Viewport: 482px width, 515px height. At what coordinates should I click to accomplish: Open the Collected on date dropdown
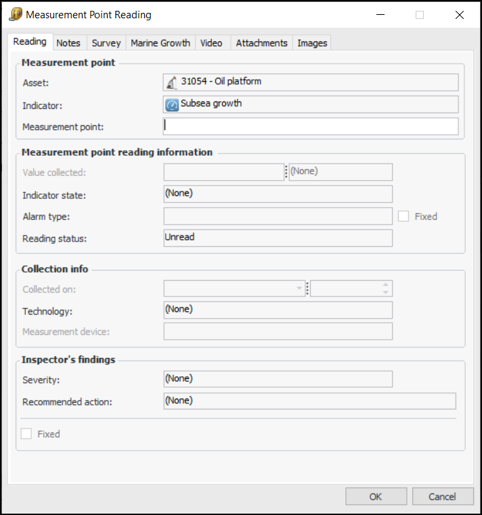pyautogui.click(x=299, y=289)
